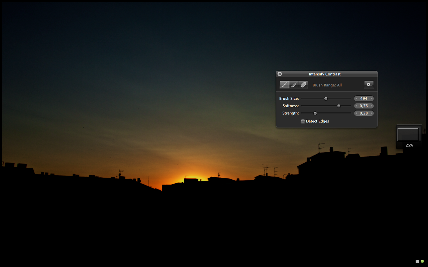Decrease Strength with left arrow
This screenshot has width=428, height=267.
(356, 113)
